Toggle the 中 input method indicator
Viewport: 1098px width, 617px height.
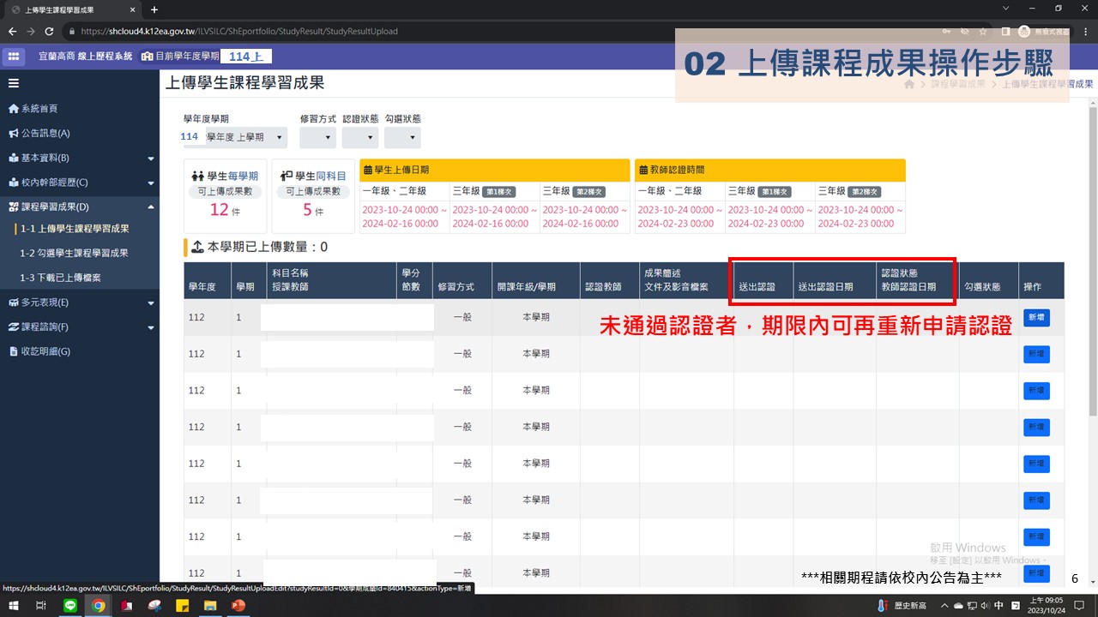coord(999,605)
